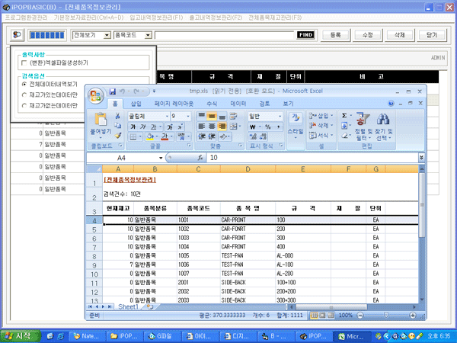Align cell content to the top
Screen dimensions: 457x343
[x=201, y=116]
